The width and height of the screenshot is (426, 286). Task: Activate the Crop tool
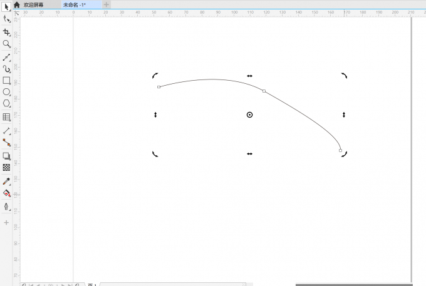click(6, 32)
